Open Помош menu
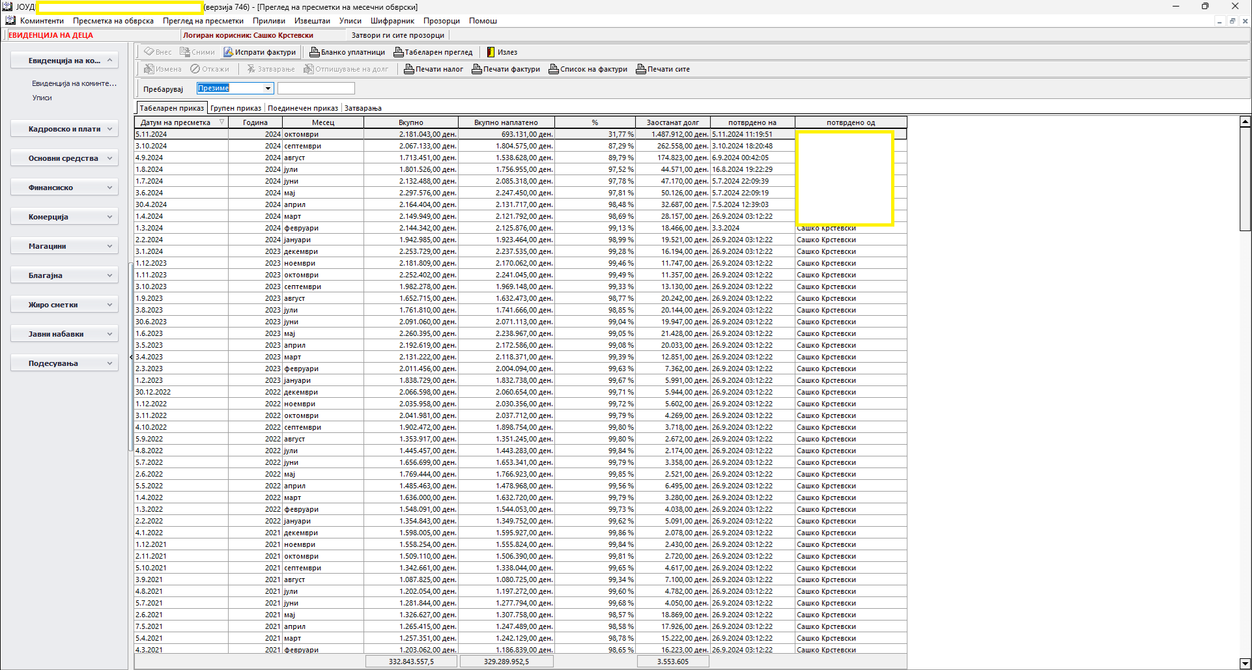 tap(483, 21)
